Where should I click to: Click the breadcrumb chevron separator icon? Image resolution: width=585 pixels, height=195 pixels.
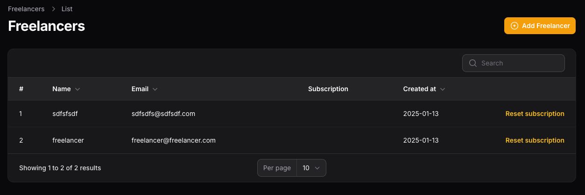[x=54, y=9]
